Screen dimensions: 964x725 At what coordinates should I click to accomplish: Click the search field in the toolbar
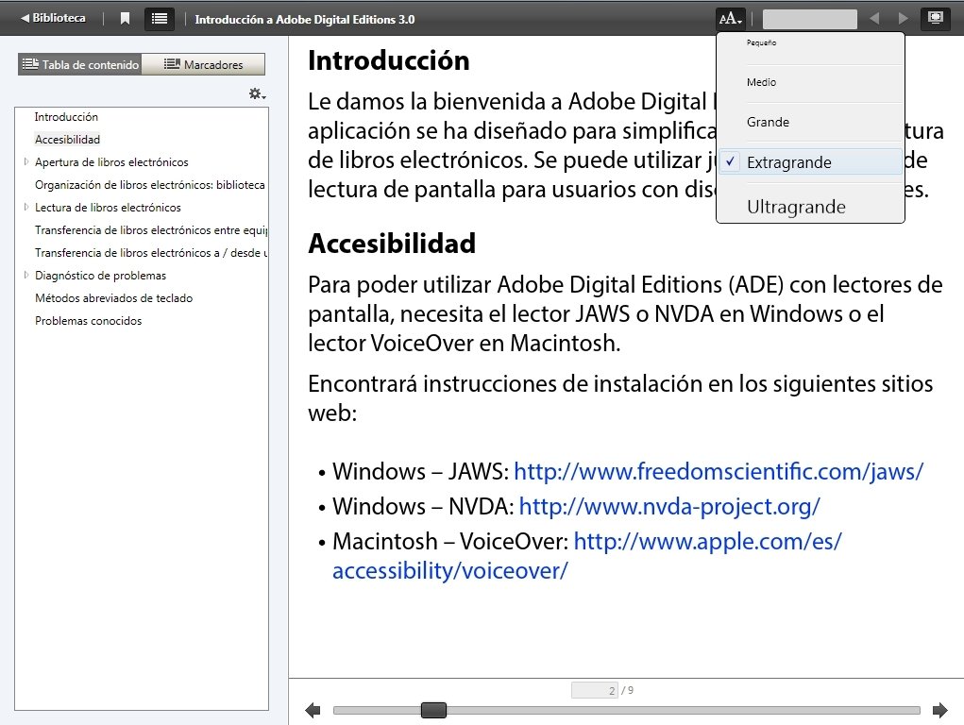810,19
